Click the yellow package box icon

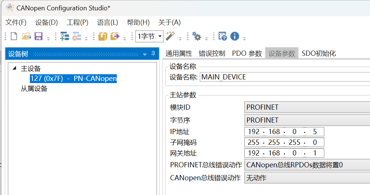tap(102, 37)
